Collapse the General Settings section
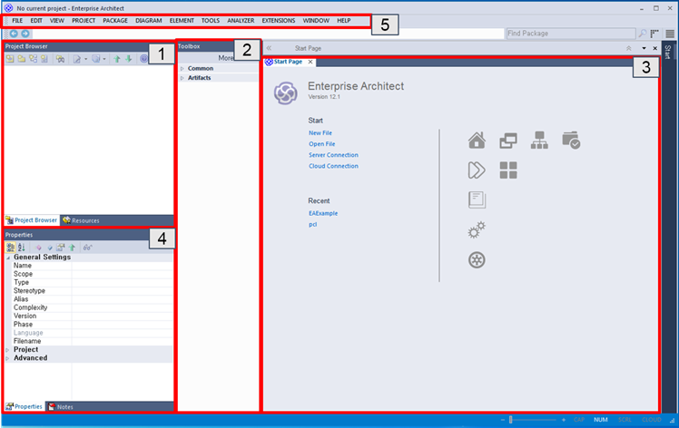 tap(8, 257)
